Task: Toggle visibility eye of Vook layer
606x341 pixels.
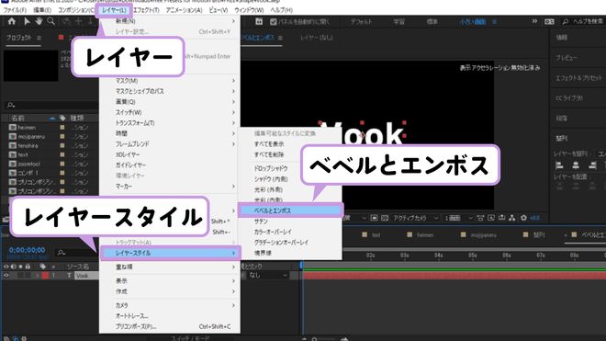Action: coord(6,276)
